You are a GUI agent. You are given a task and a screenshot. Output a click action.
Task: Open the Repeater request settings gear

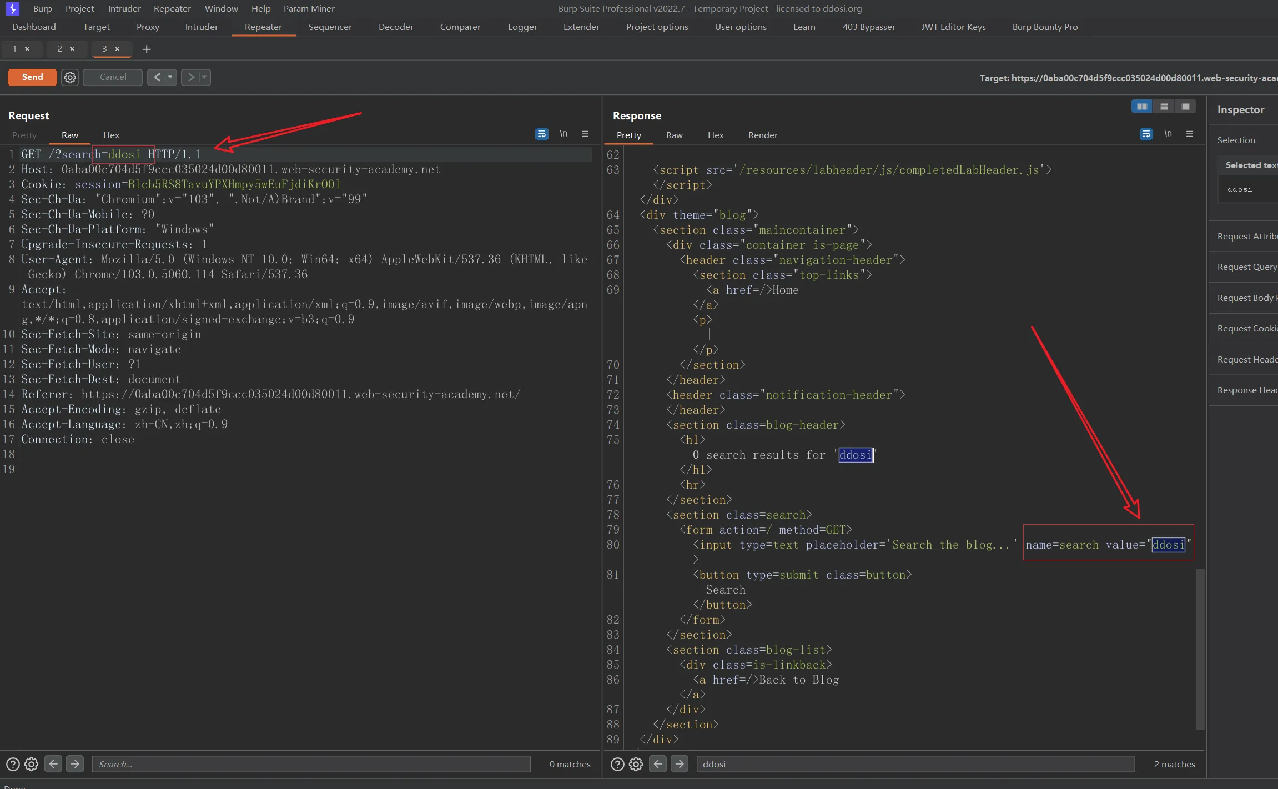tap(70, 77)
